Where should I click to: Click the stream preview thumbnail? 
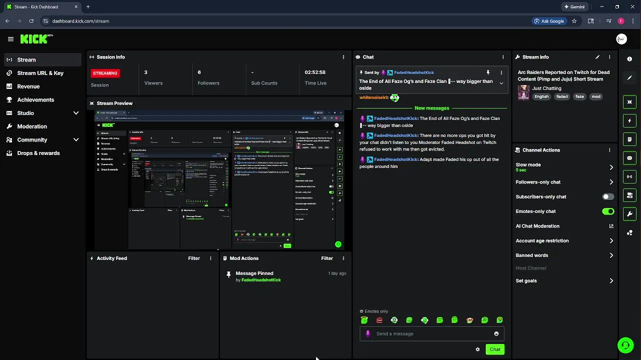(x=219, y=180)
